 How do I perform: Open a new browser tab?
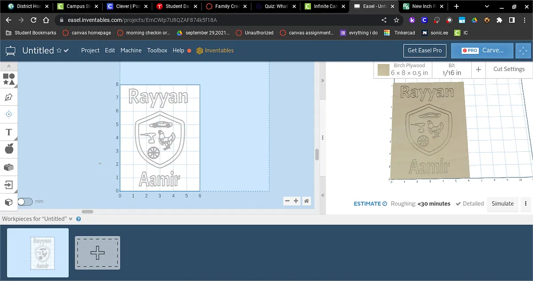[456, 7]
